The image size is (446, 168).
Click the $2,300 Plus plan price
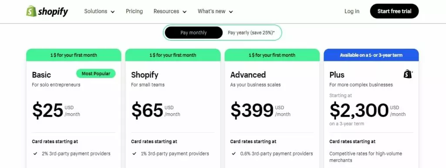click(x=359, y=111)
